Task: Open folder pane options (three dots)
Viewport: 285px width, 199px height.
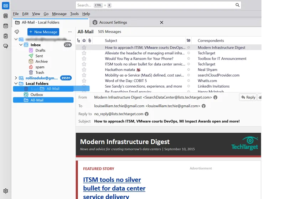Action: 70,32
